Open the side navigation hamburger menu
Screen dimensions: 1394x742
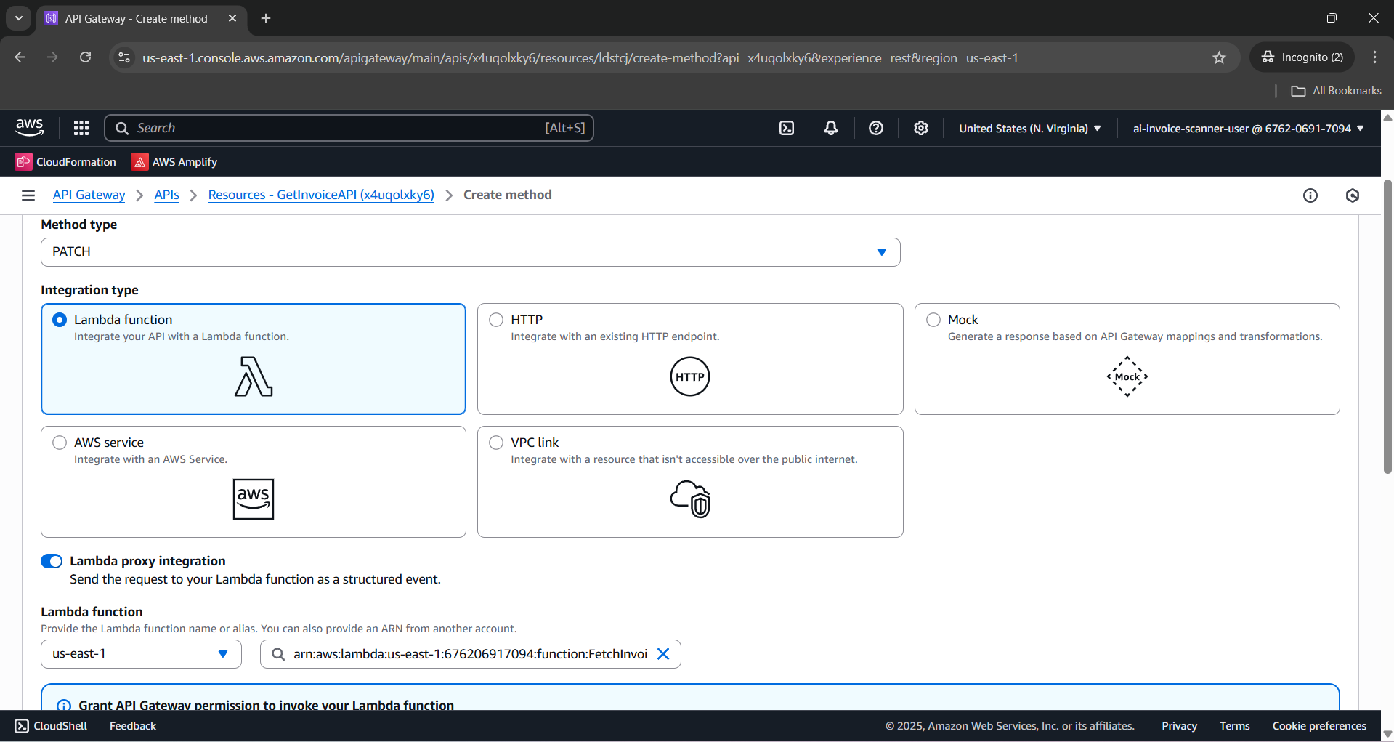tap(28, 195)
